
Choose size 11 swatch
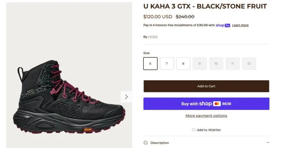(x=232, y=64)
